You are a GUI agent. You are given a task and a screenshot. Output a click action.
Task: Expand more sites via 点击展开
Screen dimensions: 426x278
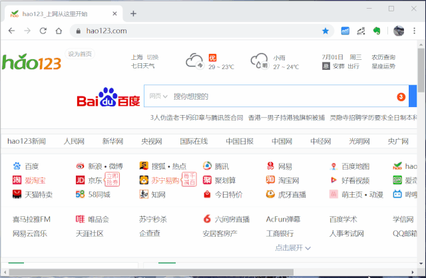pos(293,247)
